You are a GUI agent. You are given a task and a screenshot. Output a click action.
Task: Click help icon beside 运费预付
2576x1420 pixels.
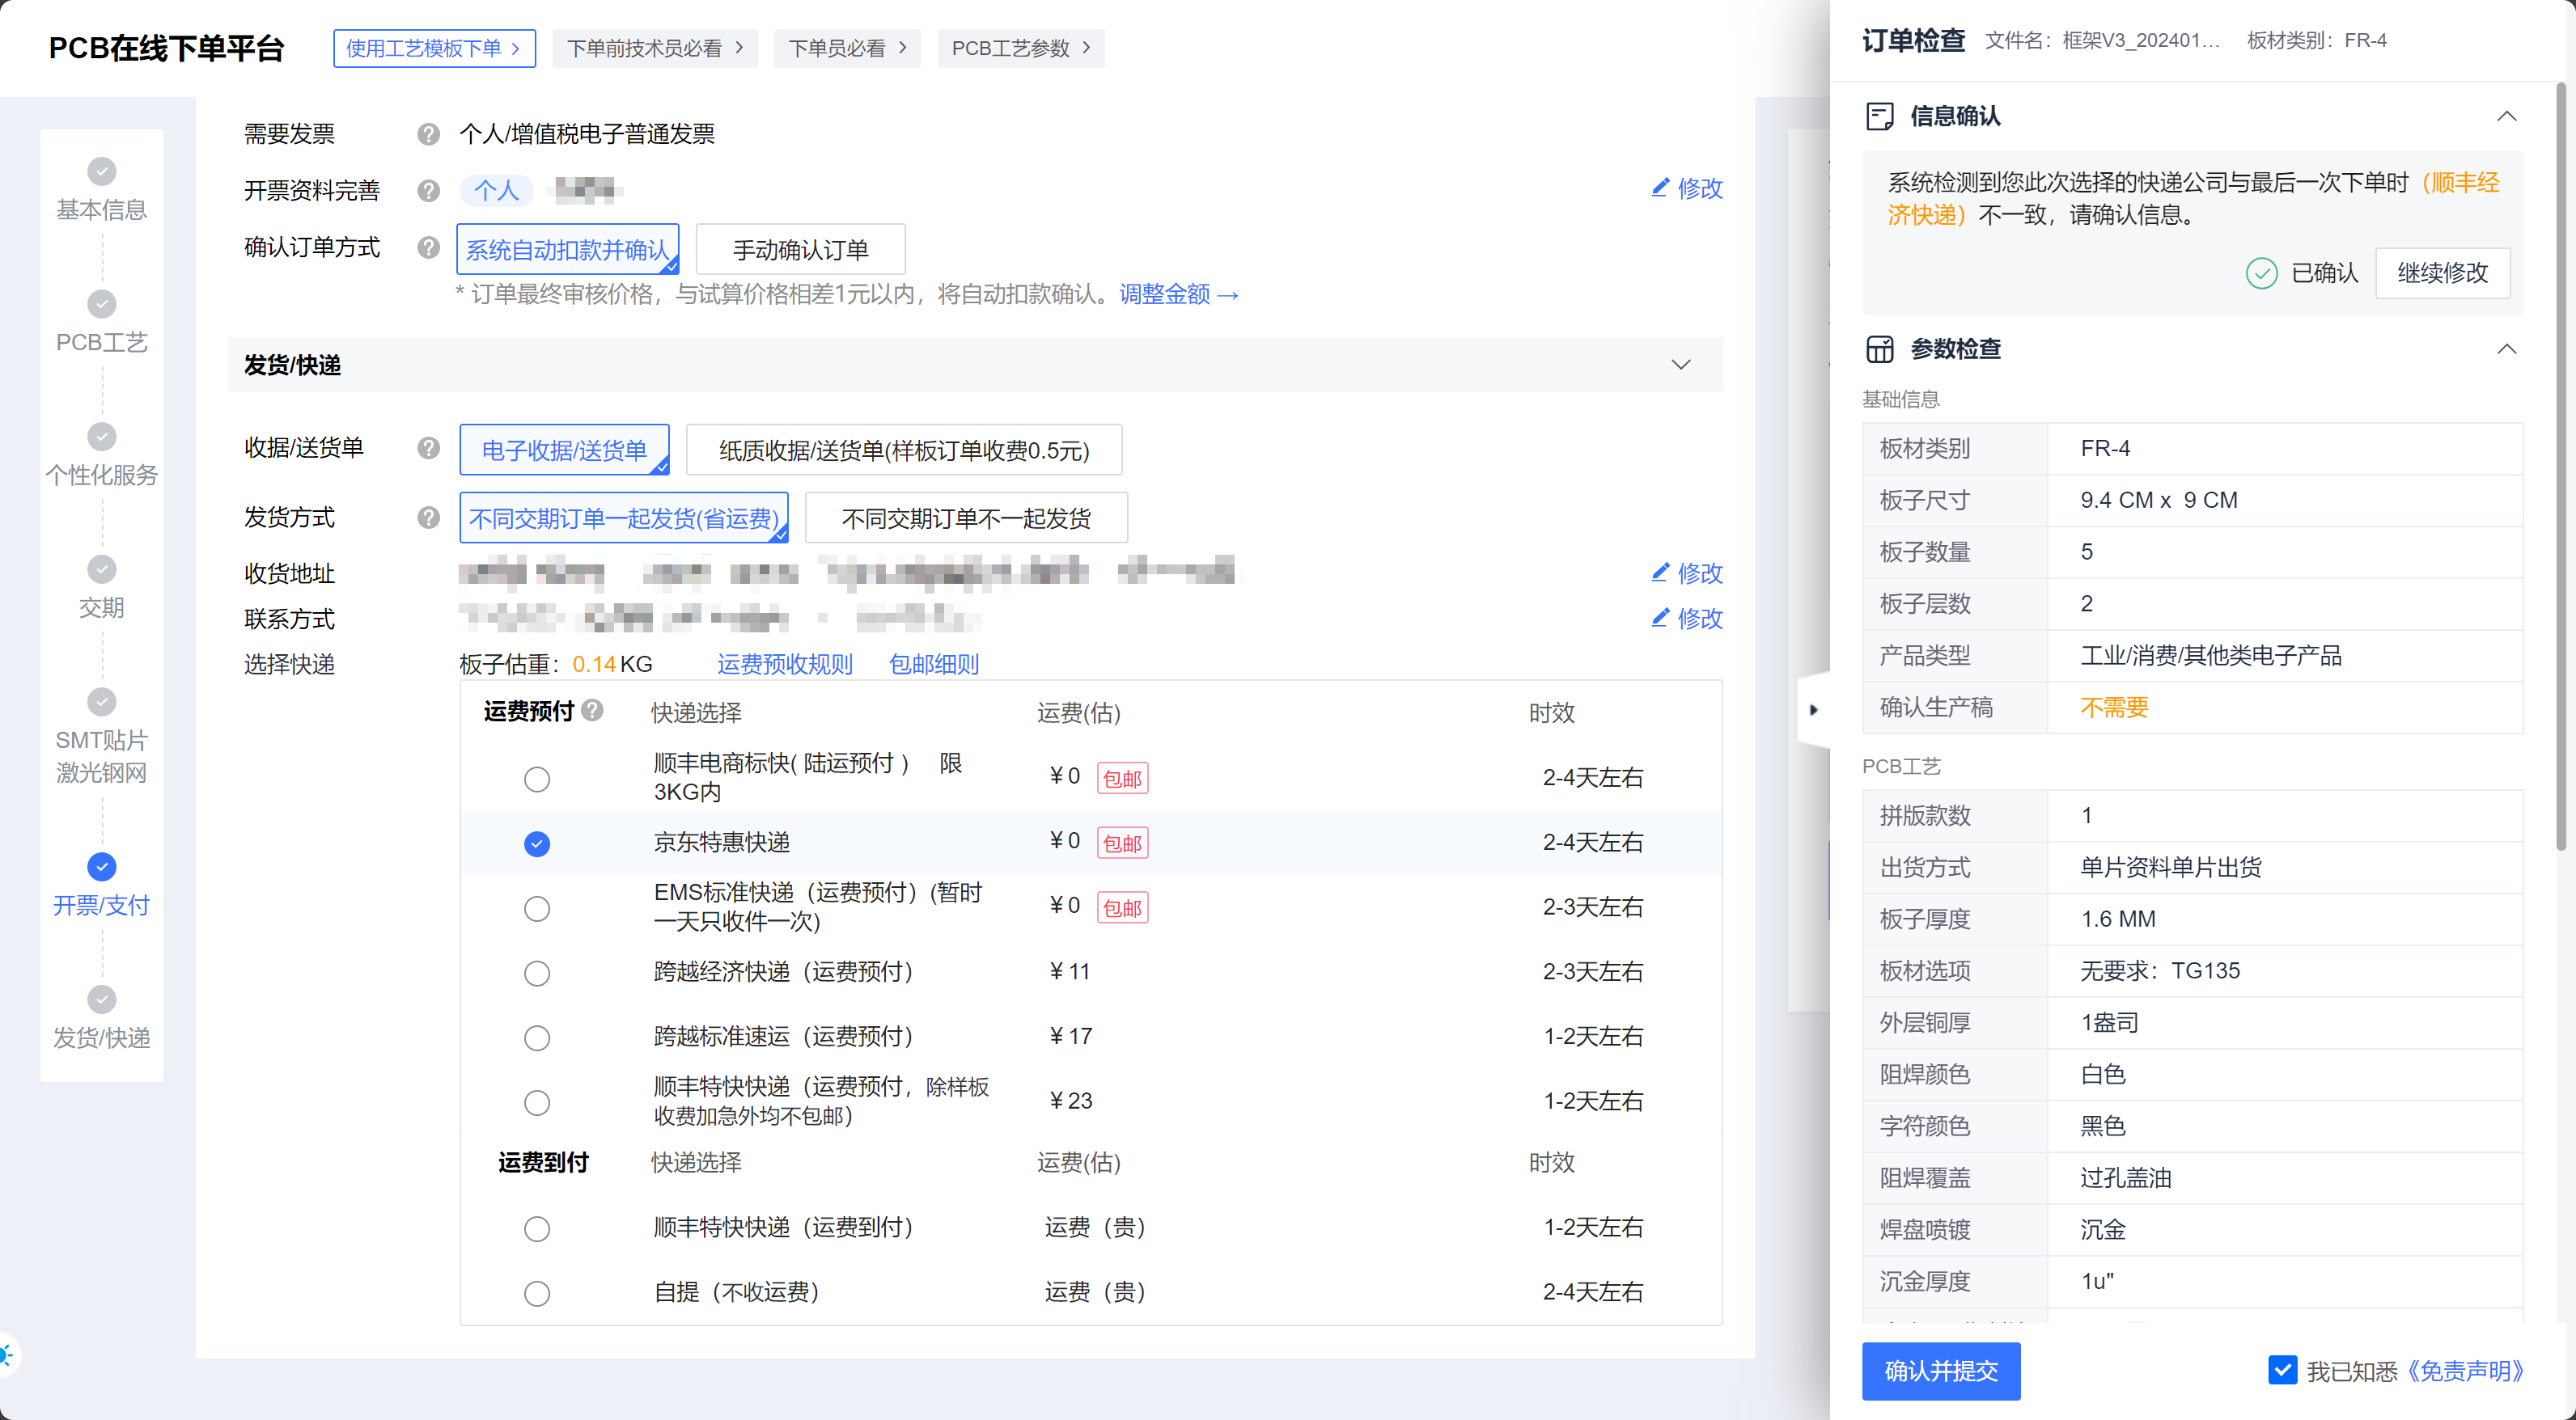click(593, 709)
